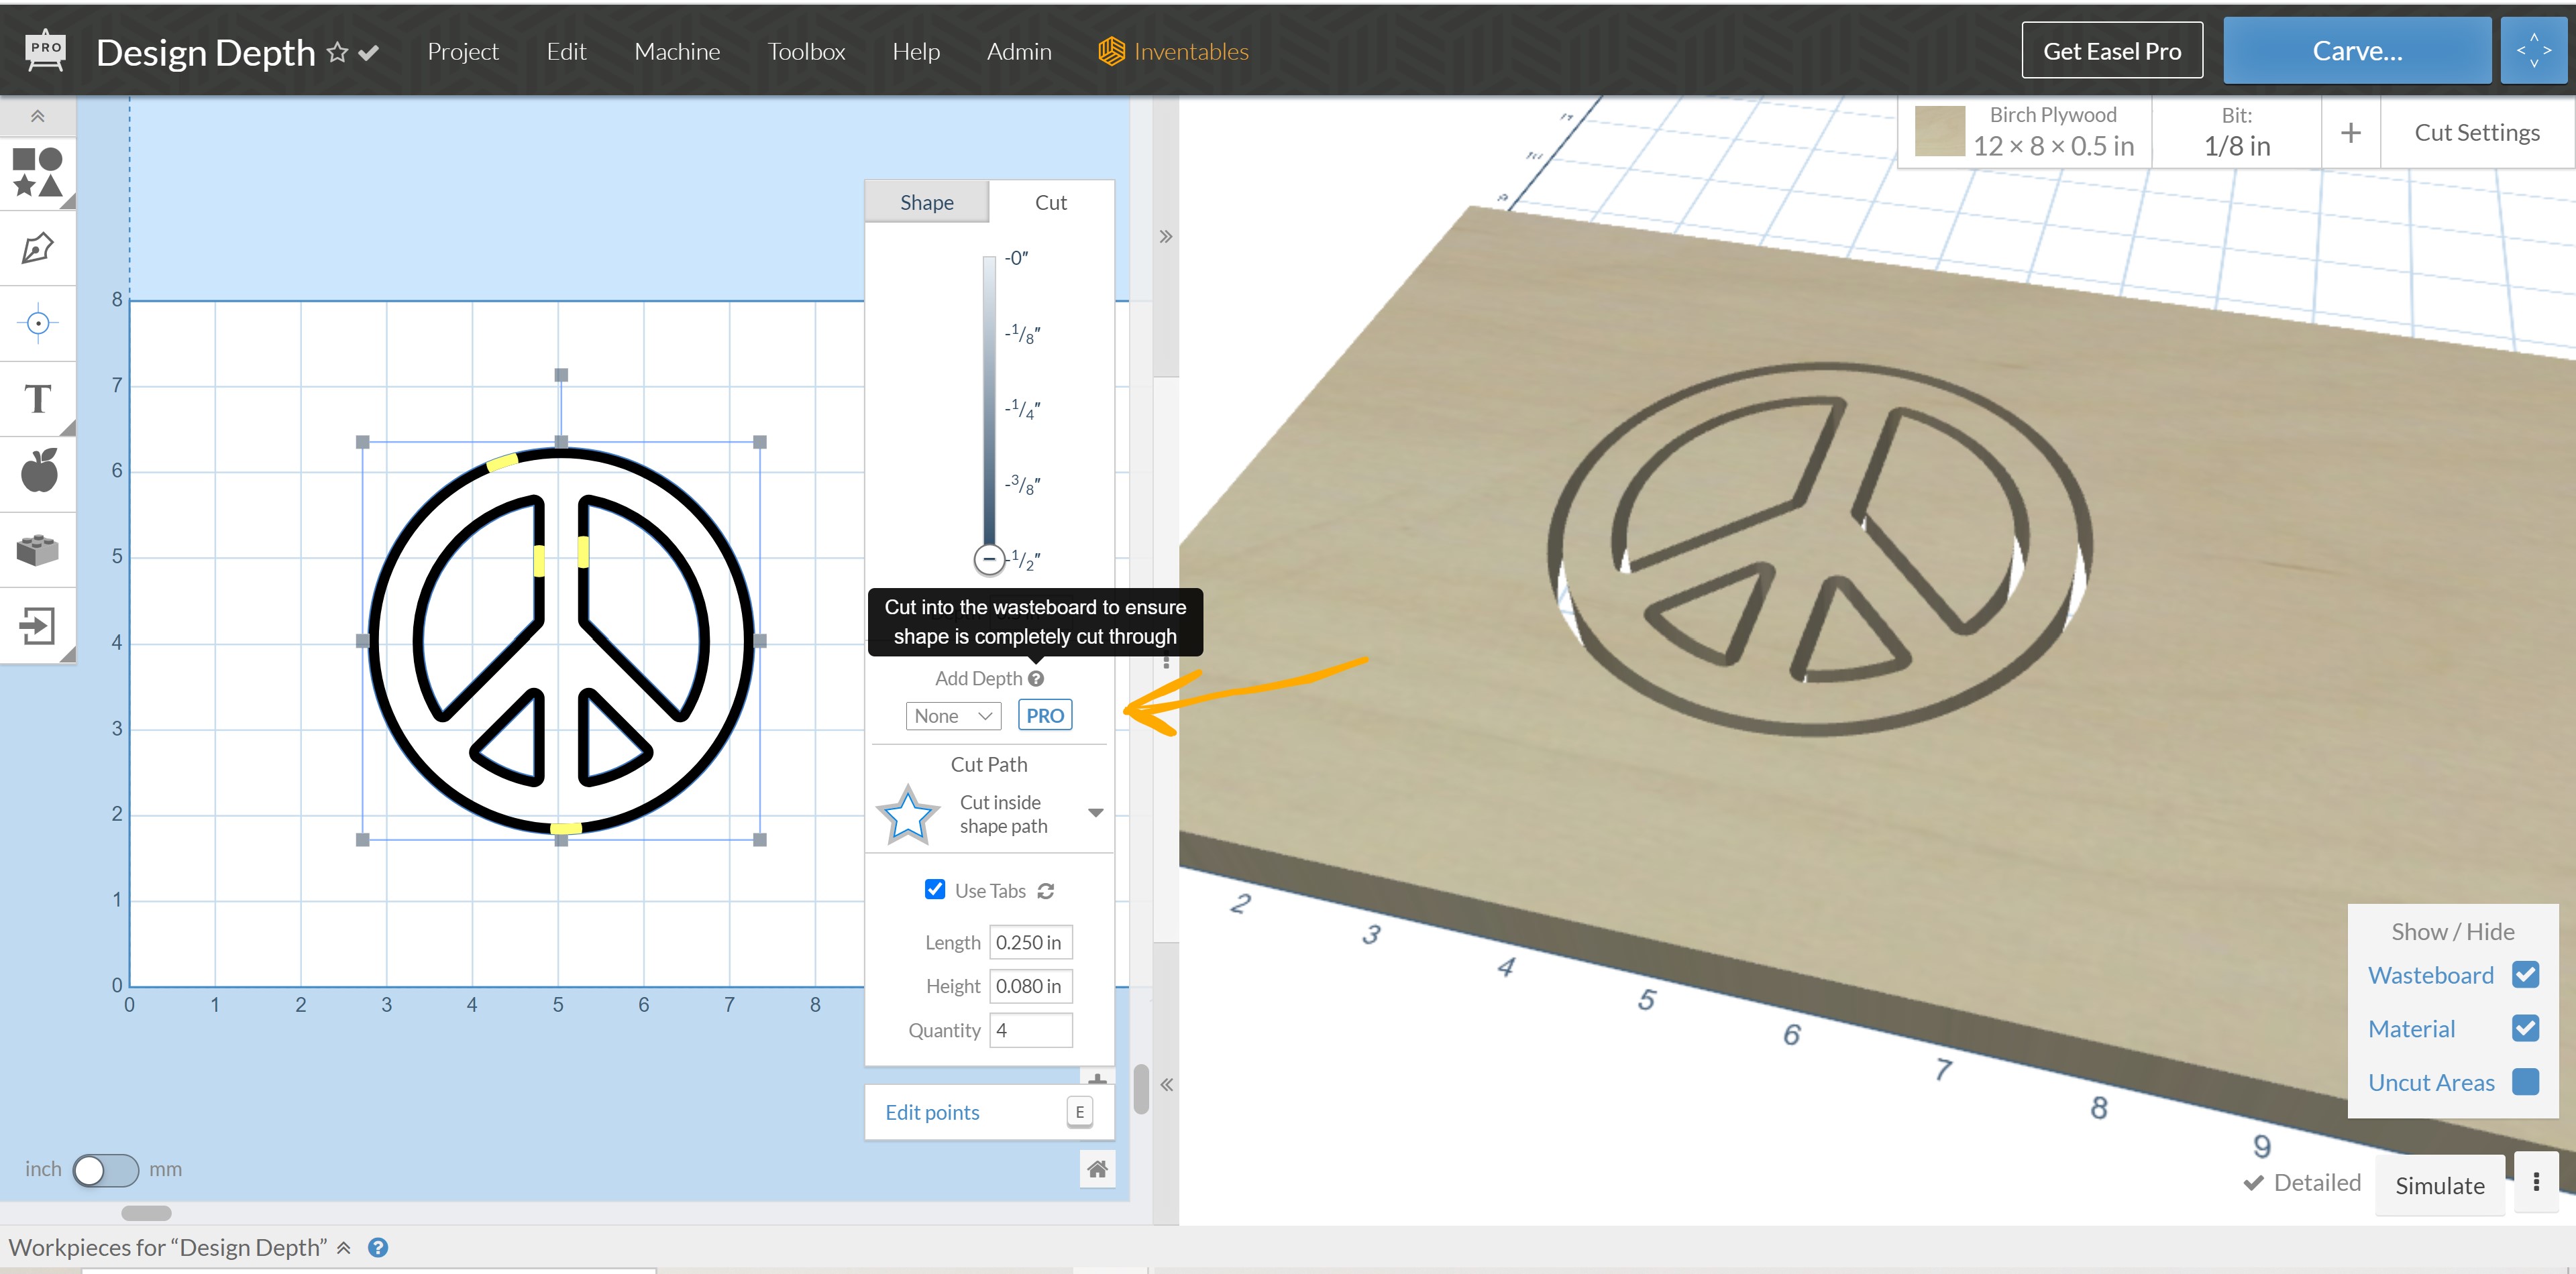Image resolution: width=2576 pixels, height=1274 pixels.
Task: Uncheck the Use Tabs checkbox
Action: [x=934, y=889]
